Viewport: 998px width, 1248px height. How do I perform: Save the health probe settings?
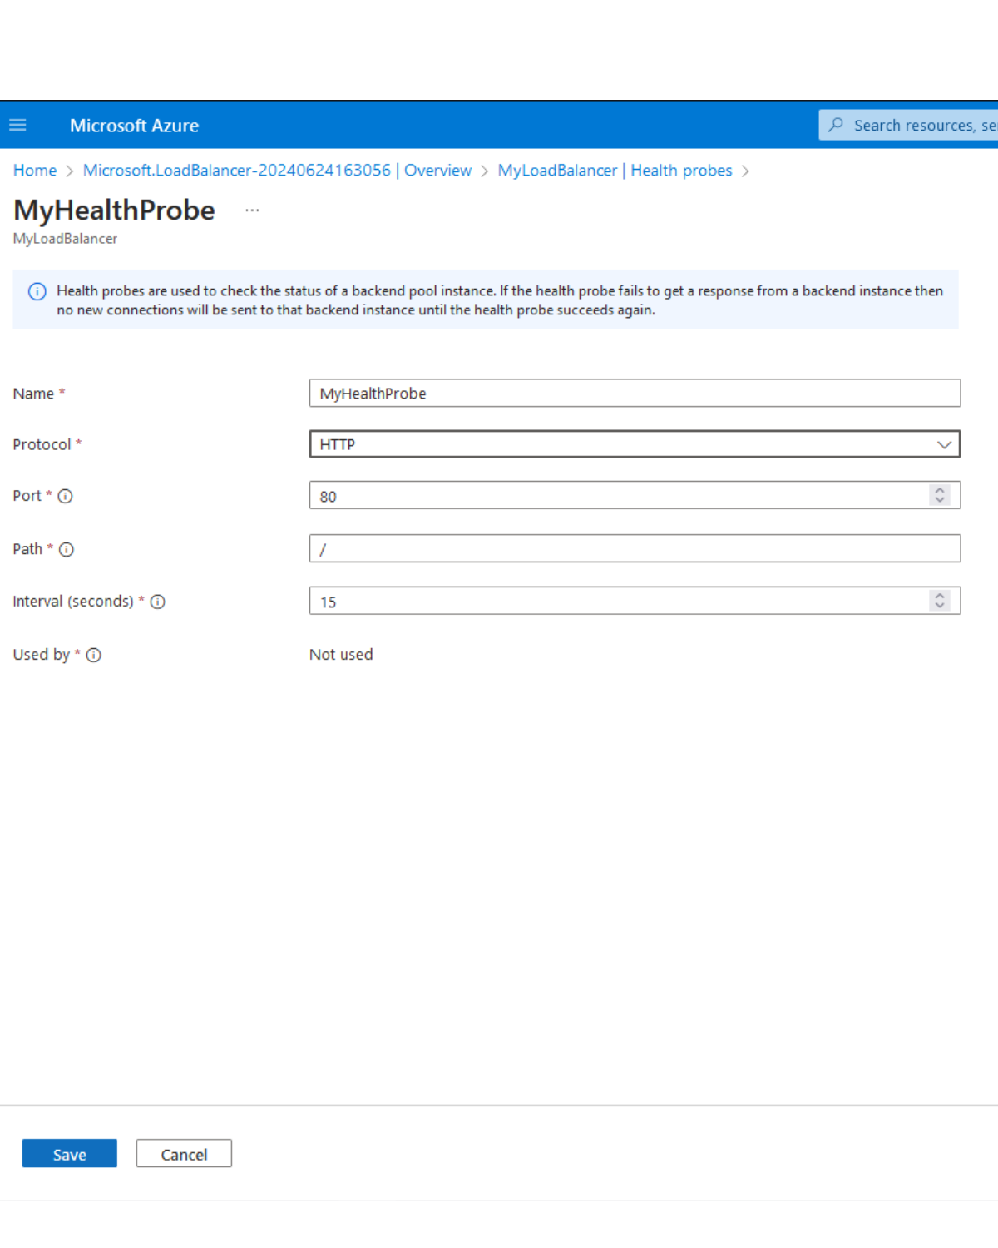pos(70,1153)
